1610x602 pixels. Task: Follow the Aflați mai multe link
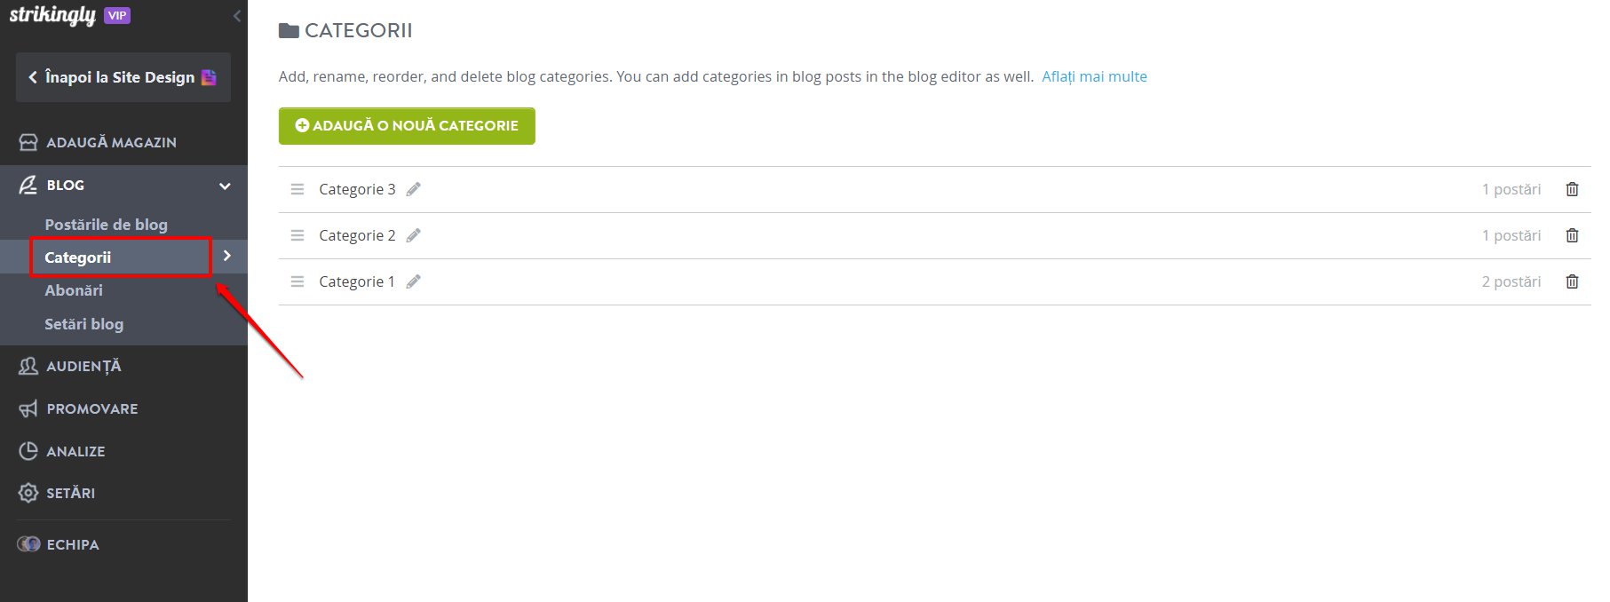(x=1094, y=76)
